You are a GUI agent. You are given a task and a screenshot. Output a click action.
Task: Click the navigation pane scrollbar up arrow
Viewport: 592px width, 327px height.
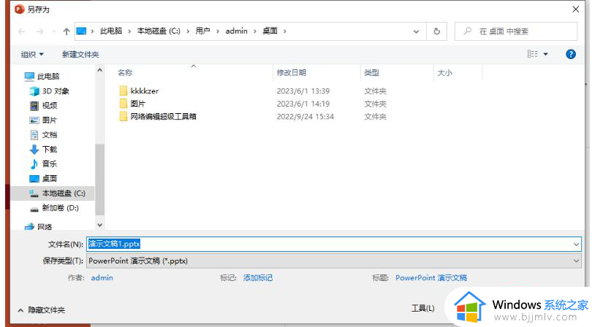click(99, 70)
